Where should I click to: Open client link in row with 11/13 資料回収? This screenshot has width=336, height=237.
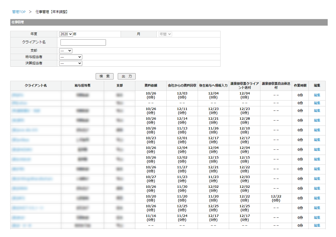click(25, 130)
